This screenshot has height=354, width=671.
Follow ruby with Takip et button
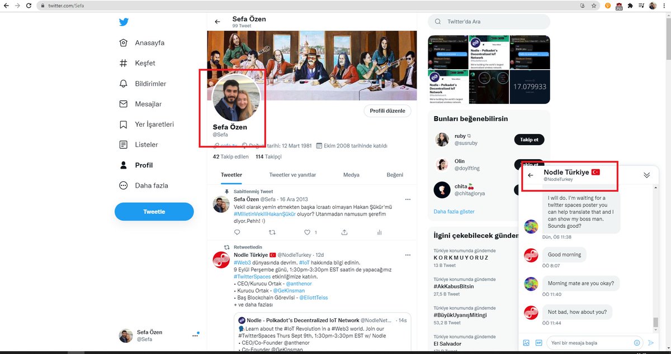(529, 140)
